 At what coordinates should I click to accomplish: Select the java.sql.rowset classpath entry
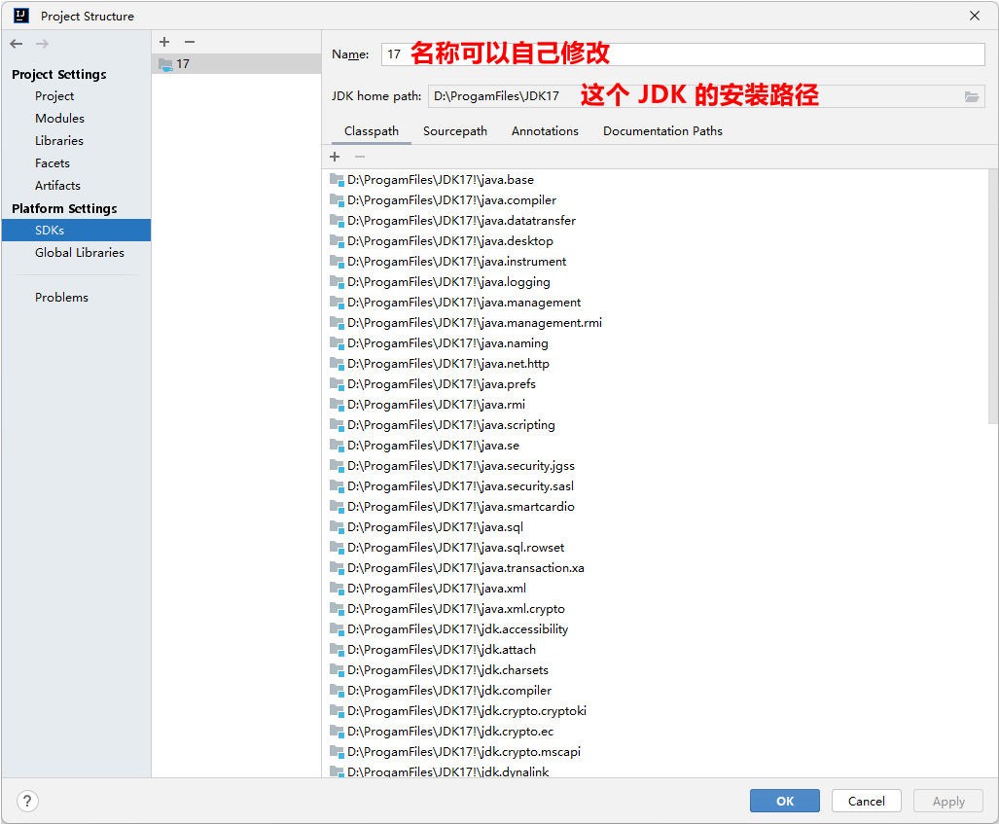(x=447, y=548)
